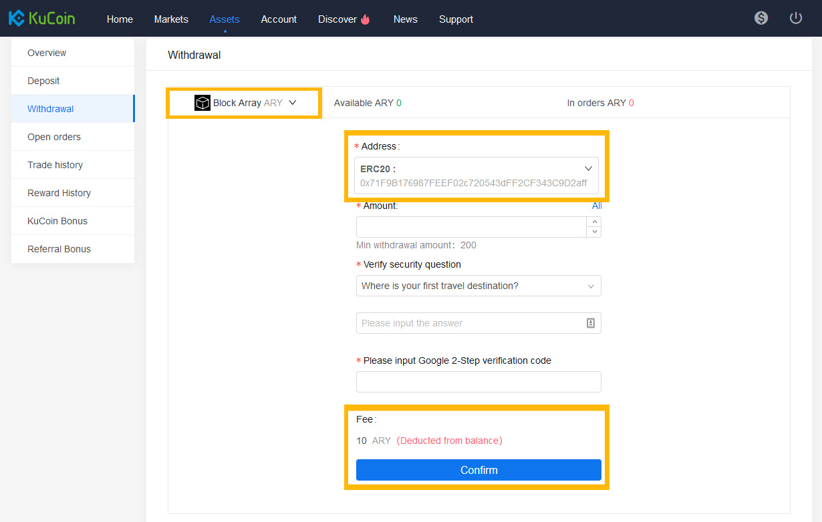Open the Support page
The image size is (822, 522).
(456, 19)
